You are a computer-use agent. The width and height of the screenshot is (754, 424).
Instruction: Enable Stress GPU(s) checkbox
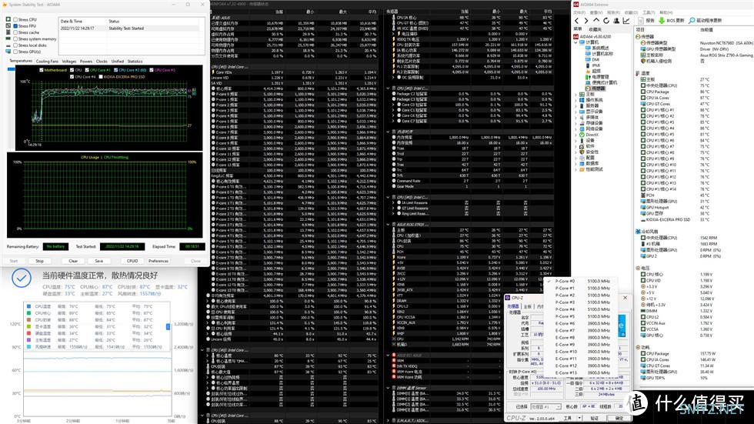pos(15,52)
